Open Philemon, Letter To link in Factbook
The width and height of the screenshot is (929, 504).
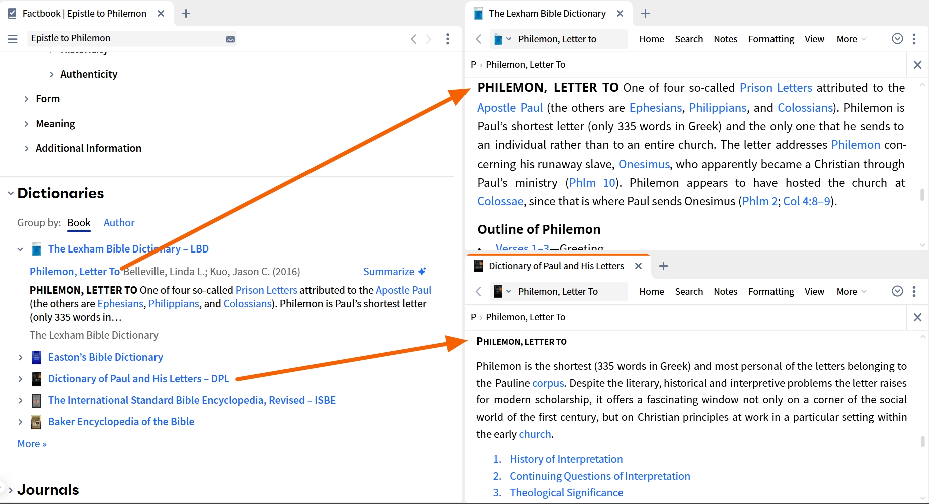75,272
